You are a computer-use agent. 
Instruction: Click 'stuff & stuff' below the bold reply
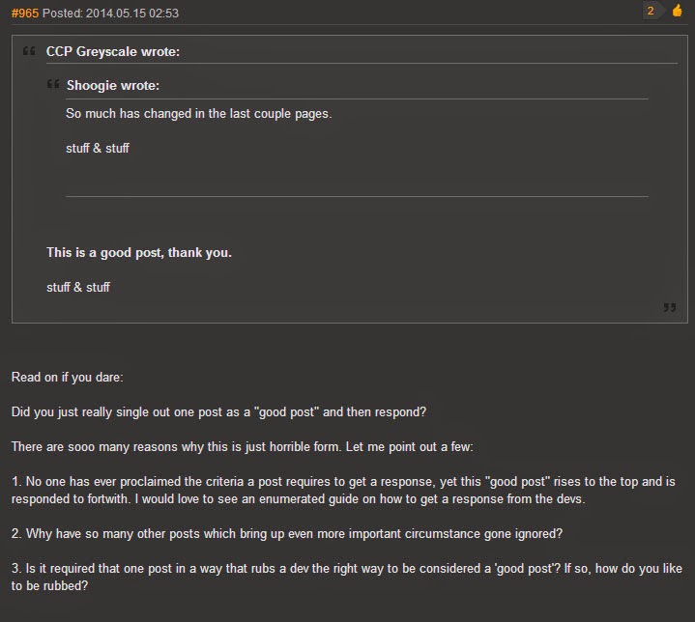point(78,287)
